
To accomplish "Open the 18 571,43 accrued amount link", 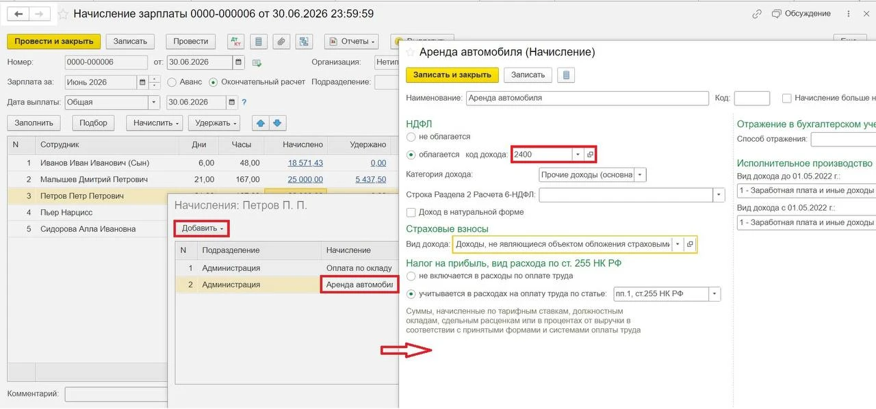I will click(305, 163).
